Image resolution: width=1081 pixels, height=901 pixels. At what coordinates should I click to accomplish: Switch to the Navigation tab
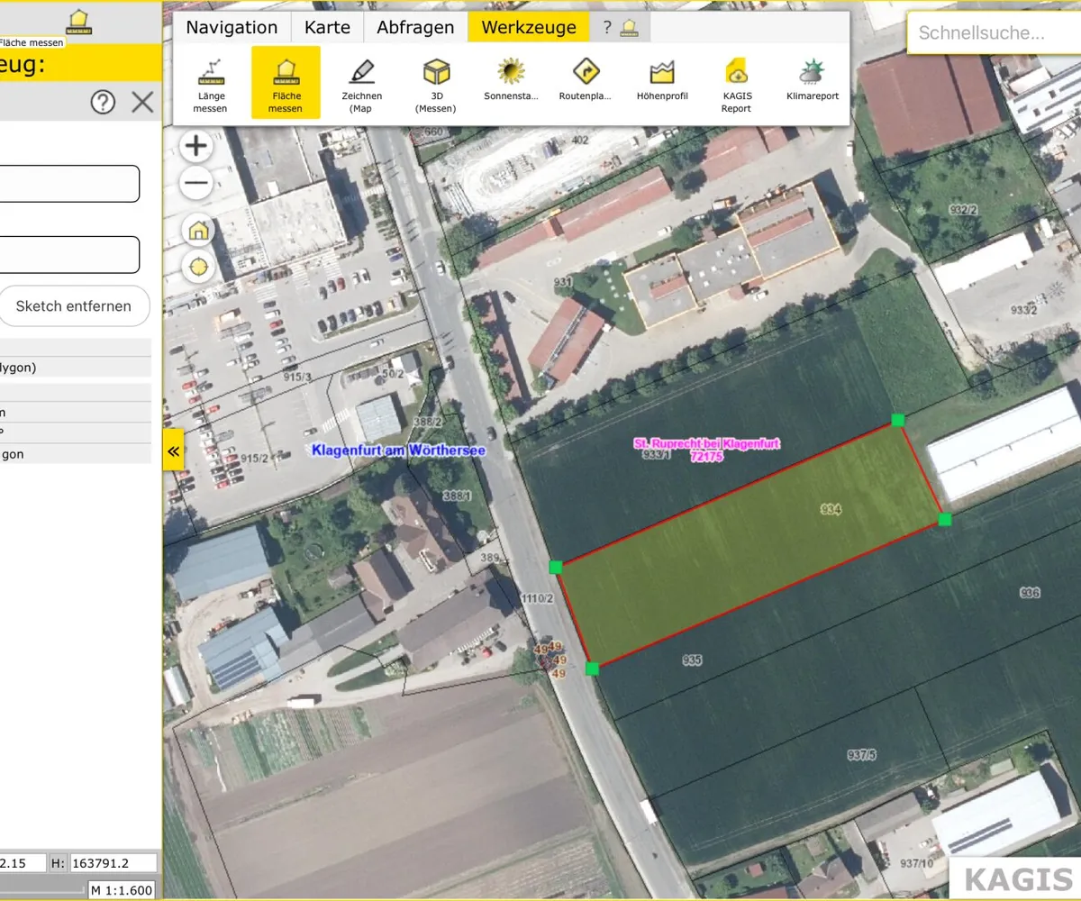[232, 27]
